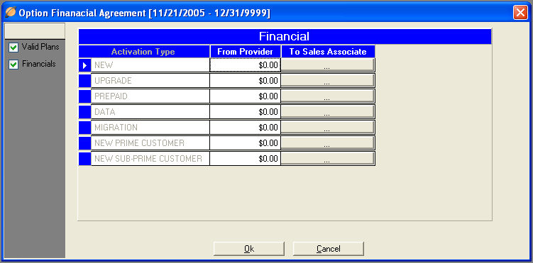Select the PREPAID activation type cell
This screenshot has height=263, width=533.
coord(150,96)
